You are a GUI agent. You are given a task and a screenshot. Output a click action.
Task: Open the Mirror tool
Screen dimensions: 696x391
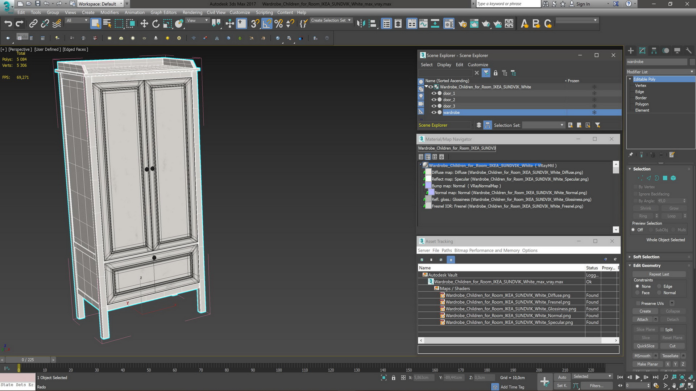click(x=361, y=24)
